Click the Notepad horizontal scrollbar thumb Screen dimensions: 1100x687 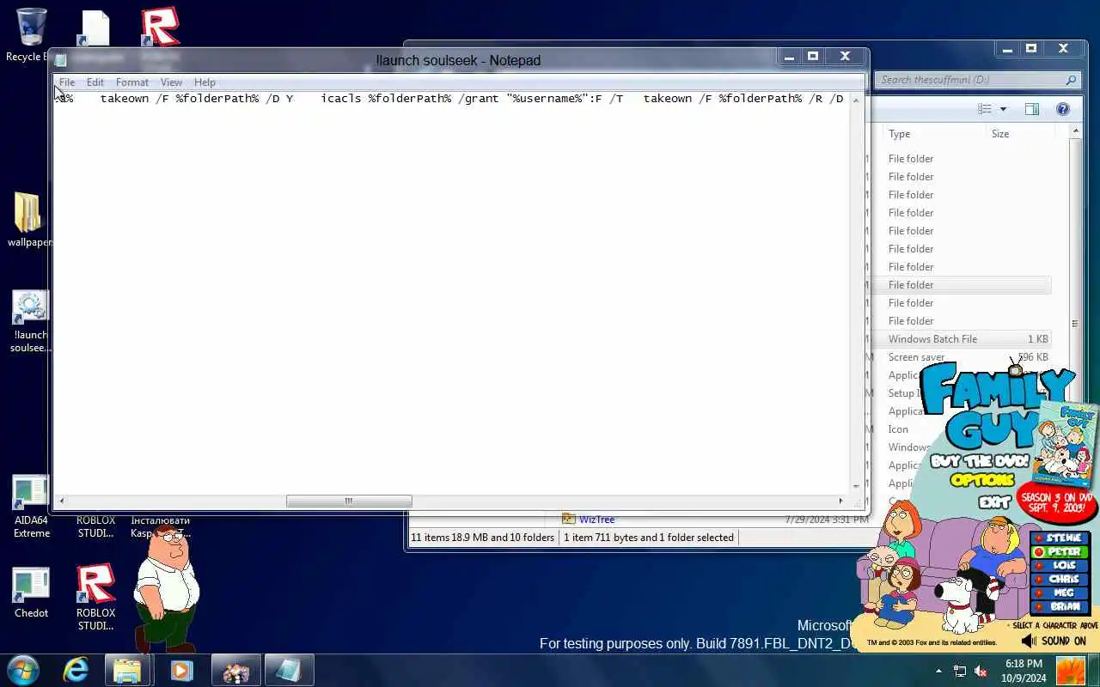pyautogui.click(x=349, y=501)
